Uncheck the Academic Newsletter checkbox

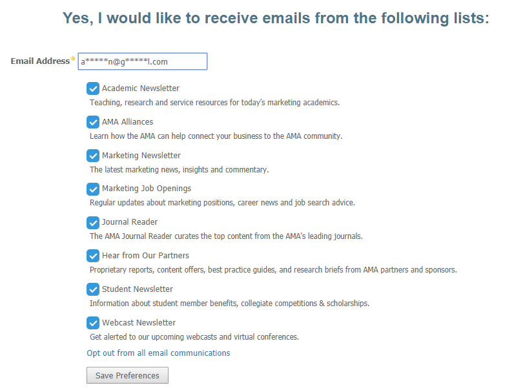(93, 88)
